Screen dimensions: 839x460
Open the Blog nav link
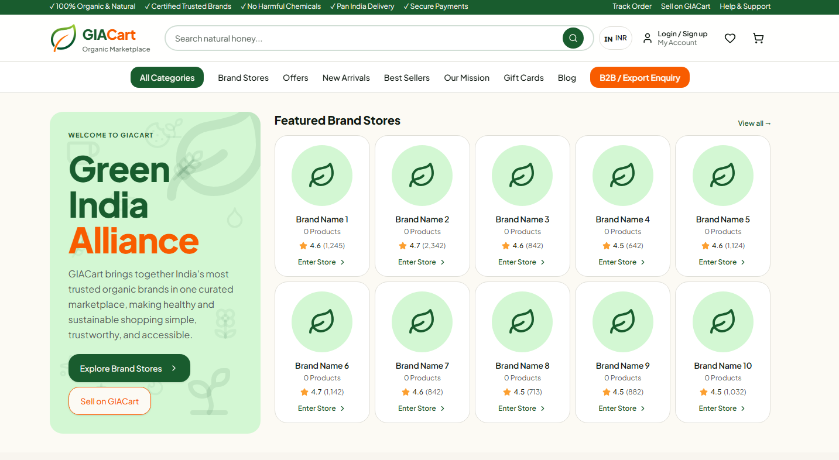[x=567, y=78]
